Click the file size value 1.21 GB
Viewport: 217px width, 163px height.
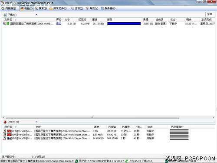click(72, 23)
